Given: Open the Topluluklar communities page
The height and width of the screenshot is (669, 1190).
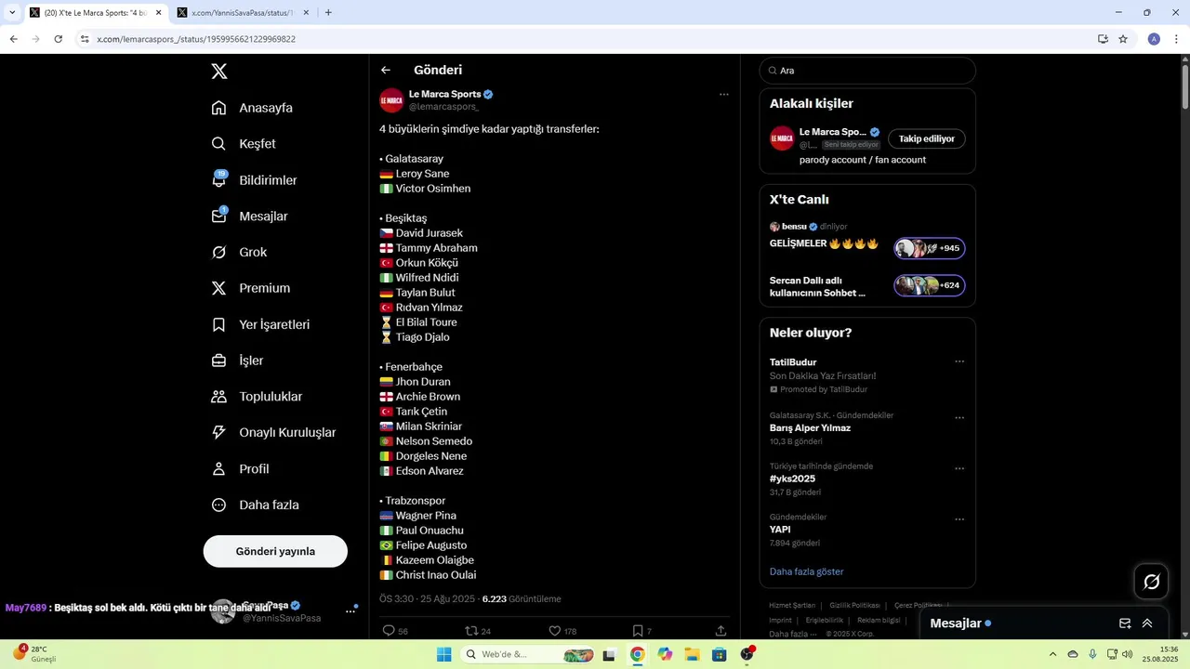Looking at the screenshot, I should coord(256,397).
